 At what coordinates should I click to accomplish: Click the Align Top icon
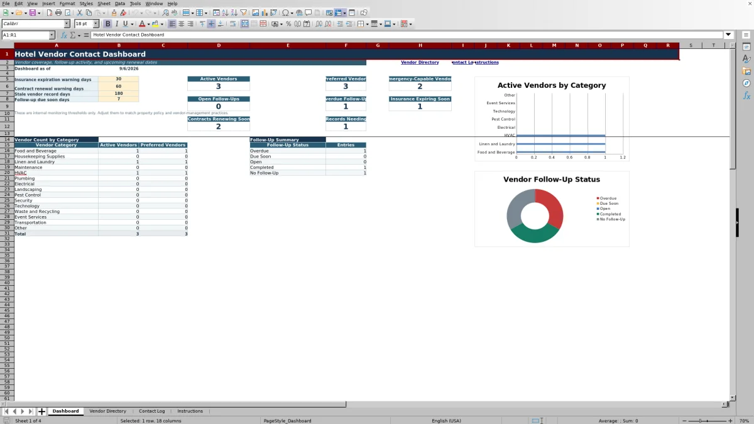202,24
